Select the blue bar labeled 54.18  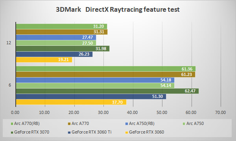tap(95, 80)
